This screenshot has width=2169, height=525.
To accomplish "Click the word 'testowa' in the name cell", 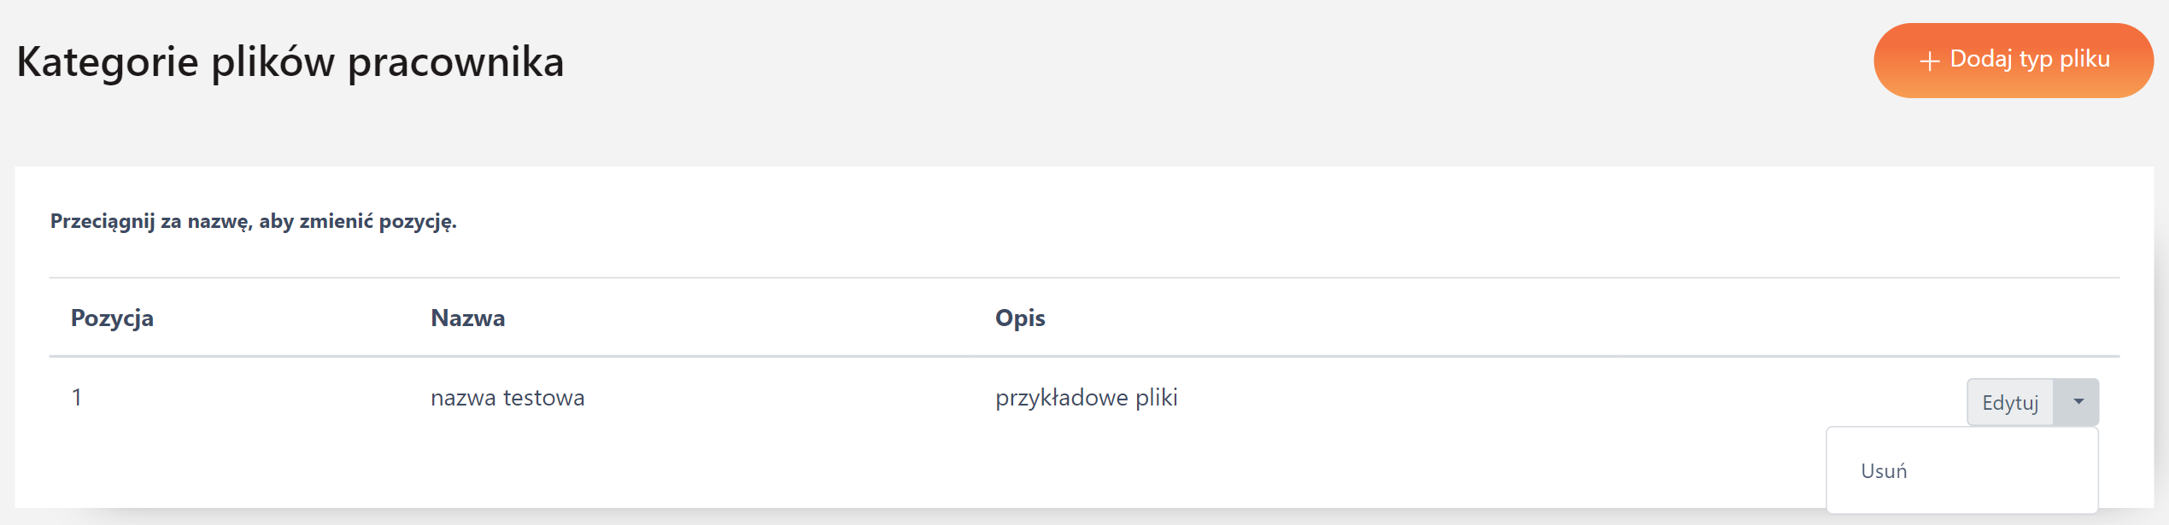I will (x=543, y=398).
